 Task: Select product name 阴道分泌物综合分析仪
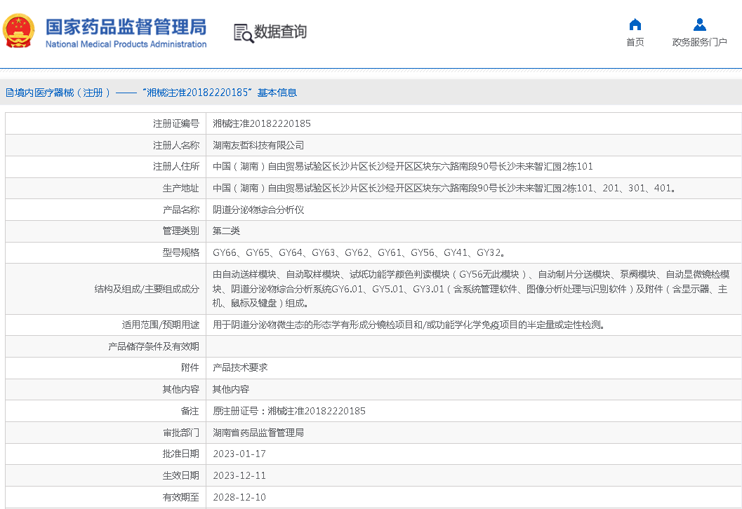point(258,210)
